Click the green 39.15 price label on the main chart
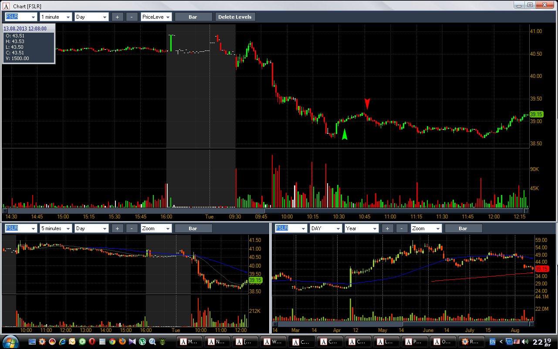558x349 pixels. point(537,114)
